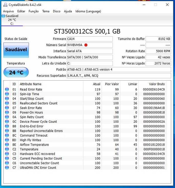This screenshot has height=188, width=175.
Task: Click the 24 °C temperature button
Action: (16, 72)
